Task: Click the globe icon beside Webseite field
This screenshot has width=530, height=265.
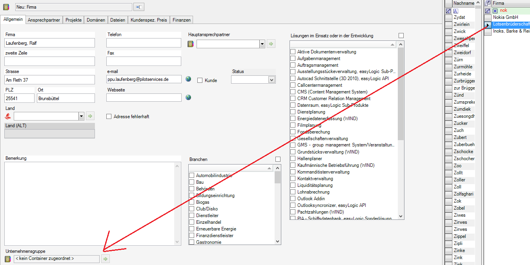Action: (188, 97)
